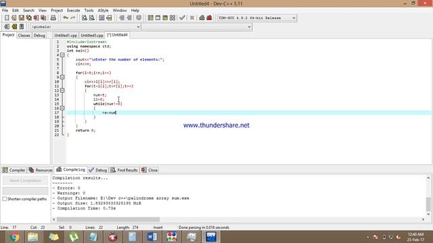This screenshot has height=243, width=433.
Task: Collapse the code fold at line 16
Action: click(x=62, y=108)
